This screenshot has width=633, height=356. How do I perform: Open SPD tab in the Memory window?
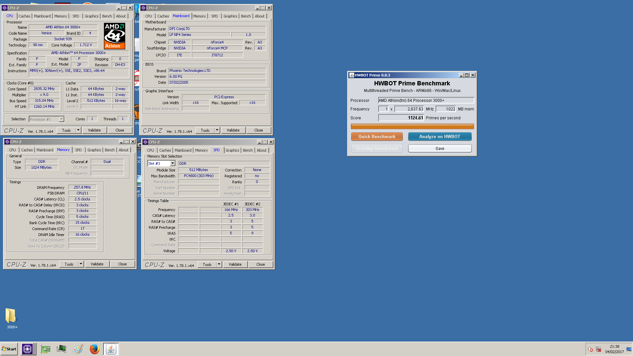coord(78,150)
